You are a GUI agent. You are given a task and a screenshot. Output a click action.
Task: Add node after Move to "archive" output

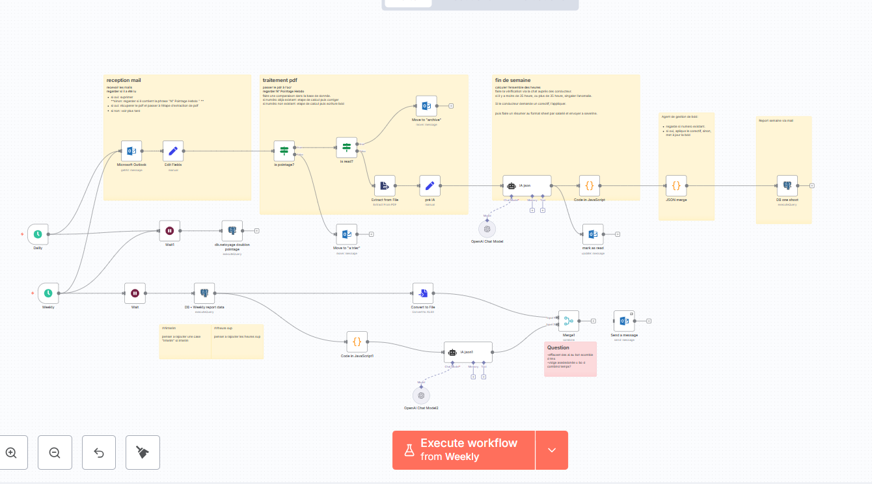point(451,105)
